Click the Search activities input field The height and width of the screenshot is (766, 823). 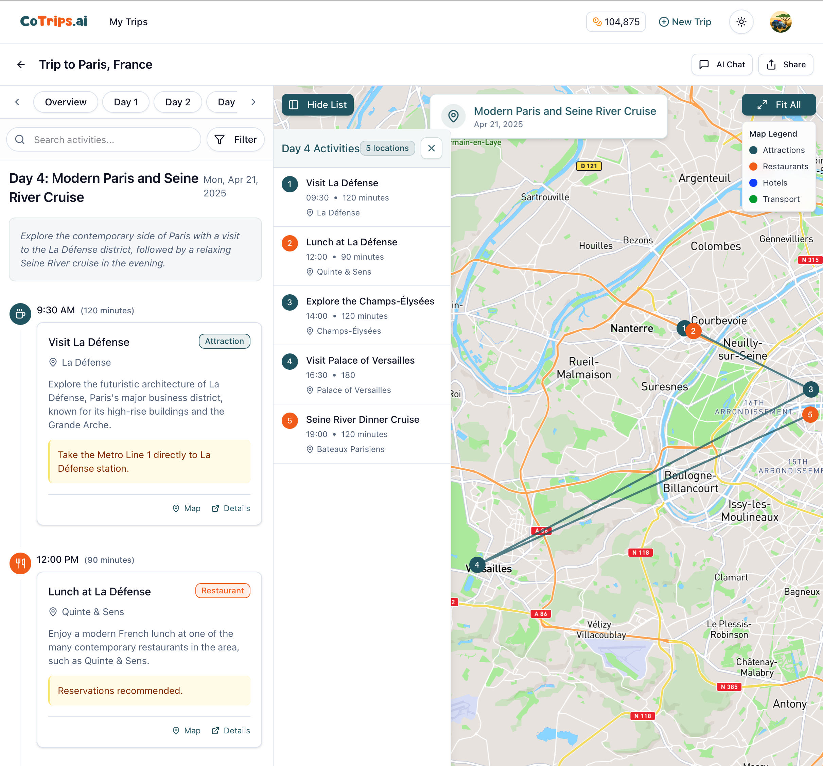click(x=104, y=140)
